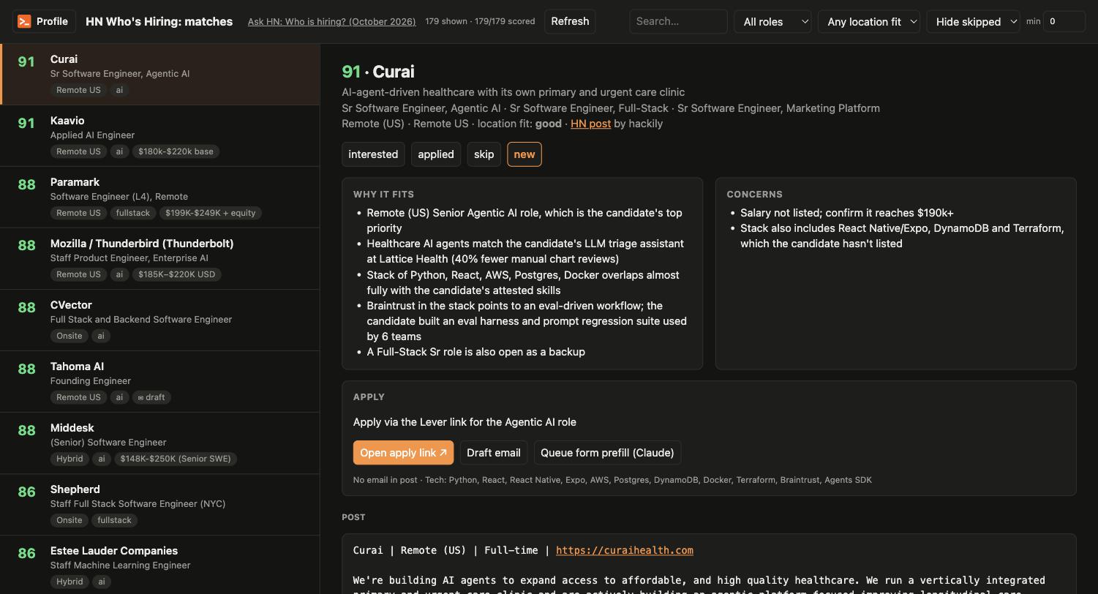Select the Mozilla / Thunderbird match row

pyautogui.click(x=160, y=259)
